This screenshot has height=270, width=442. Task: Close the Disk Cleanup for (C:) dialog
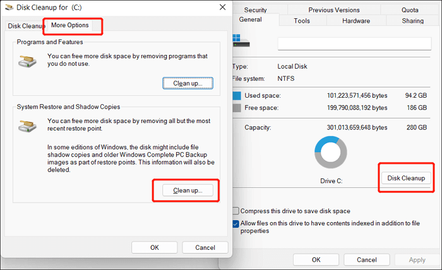(x=222, y=7)
